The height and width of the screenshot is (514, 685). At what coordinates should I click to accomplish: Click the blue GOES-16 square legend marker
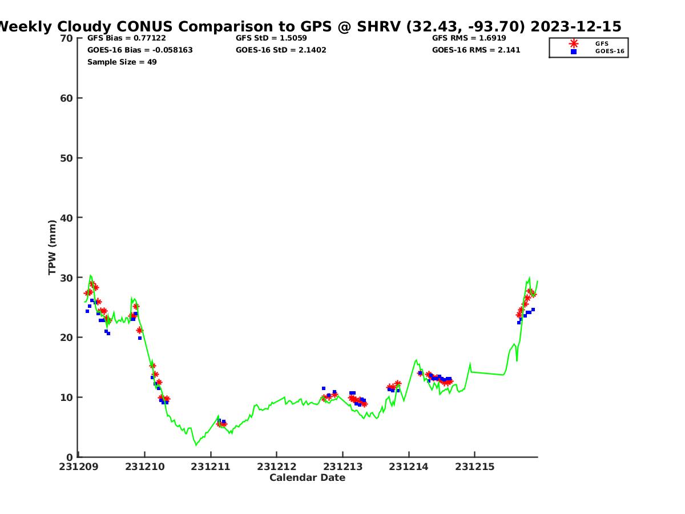click(x=574, y=51)
